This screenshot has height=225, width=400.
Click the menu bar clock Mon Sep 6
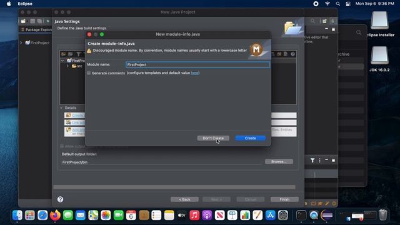(x=375, y=4)
